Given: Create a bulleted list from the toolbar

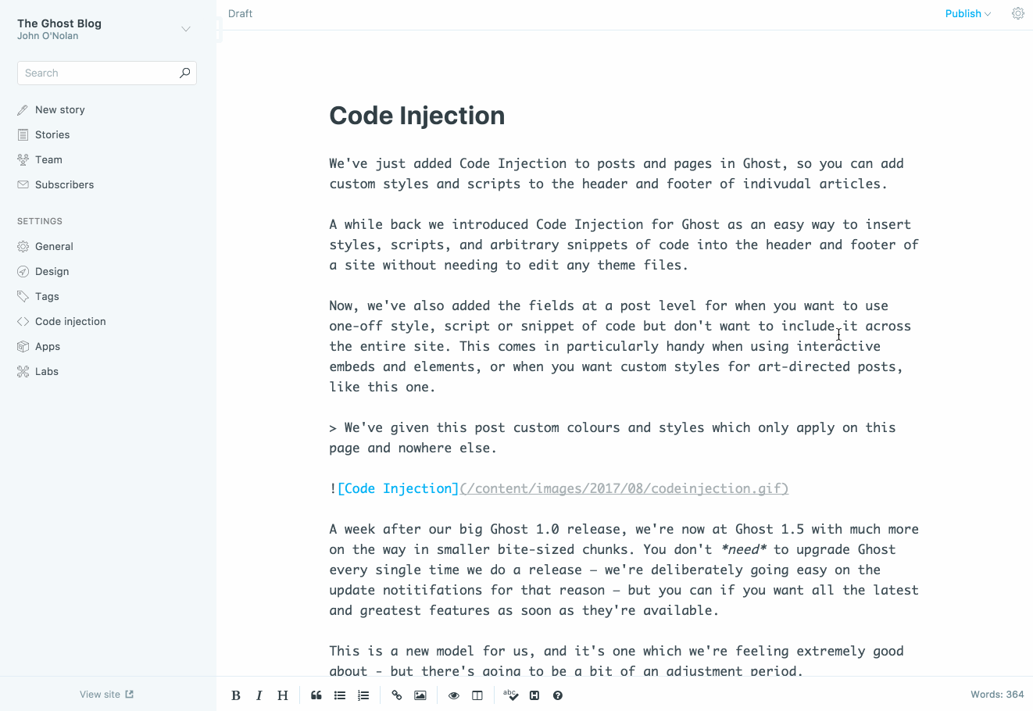Looking at the screenshot, I should (339, 695).
